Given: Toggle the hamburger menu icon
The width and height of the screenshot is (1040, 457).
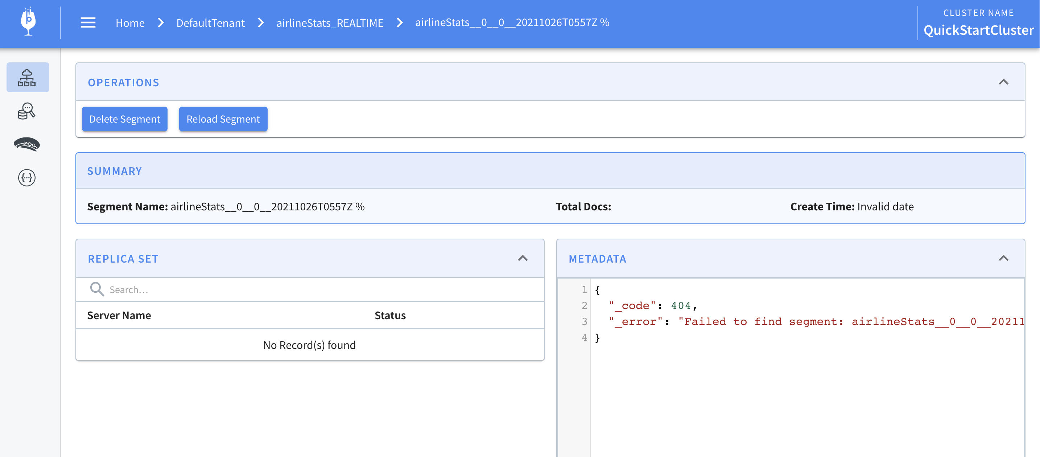Looking at the screenshot, I should (88, 22).
